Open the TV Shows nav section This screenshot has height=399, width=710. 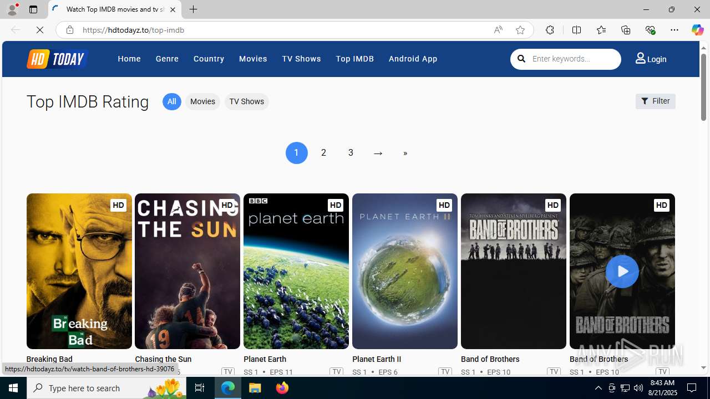[301, 59]
